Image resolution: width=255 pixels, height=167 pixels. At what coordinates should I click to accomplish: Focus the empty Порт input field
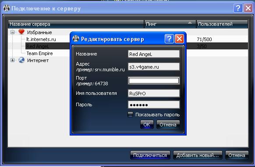[154, 81]
